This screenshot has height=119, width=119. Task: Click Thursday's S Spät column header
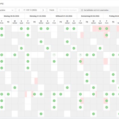pyautogui.click(x=100, y=22)
